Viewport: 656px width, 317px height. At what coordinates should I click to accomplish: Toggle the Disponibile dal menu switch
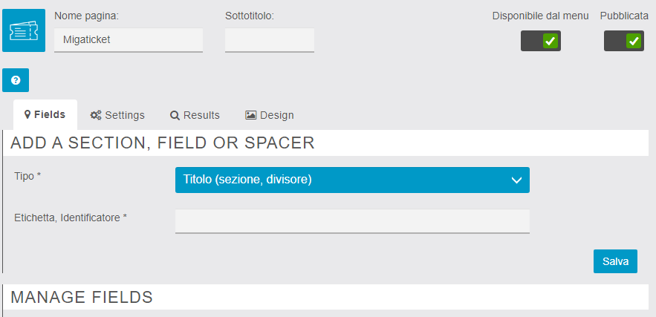tap(541, 41)
